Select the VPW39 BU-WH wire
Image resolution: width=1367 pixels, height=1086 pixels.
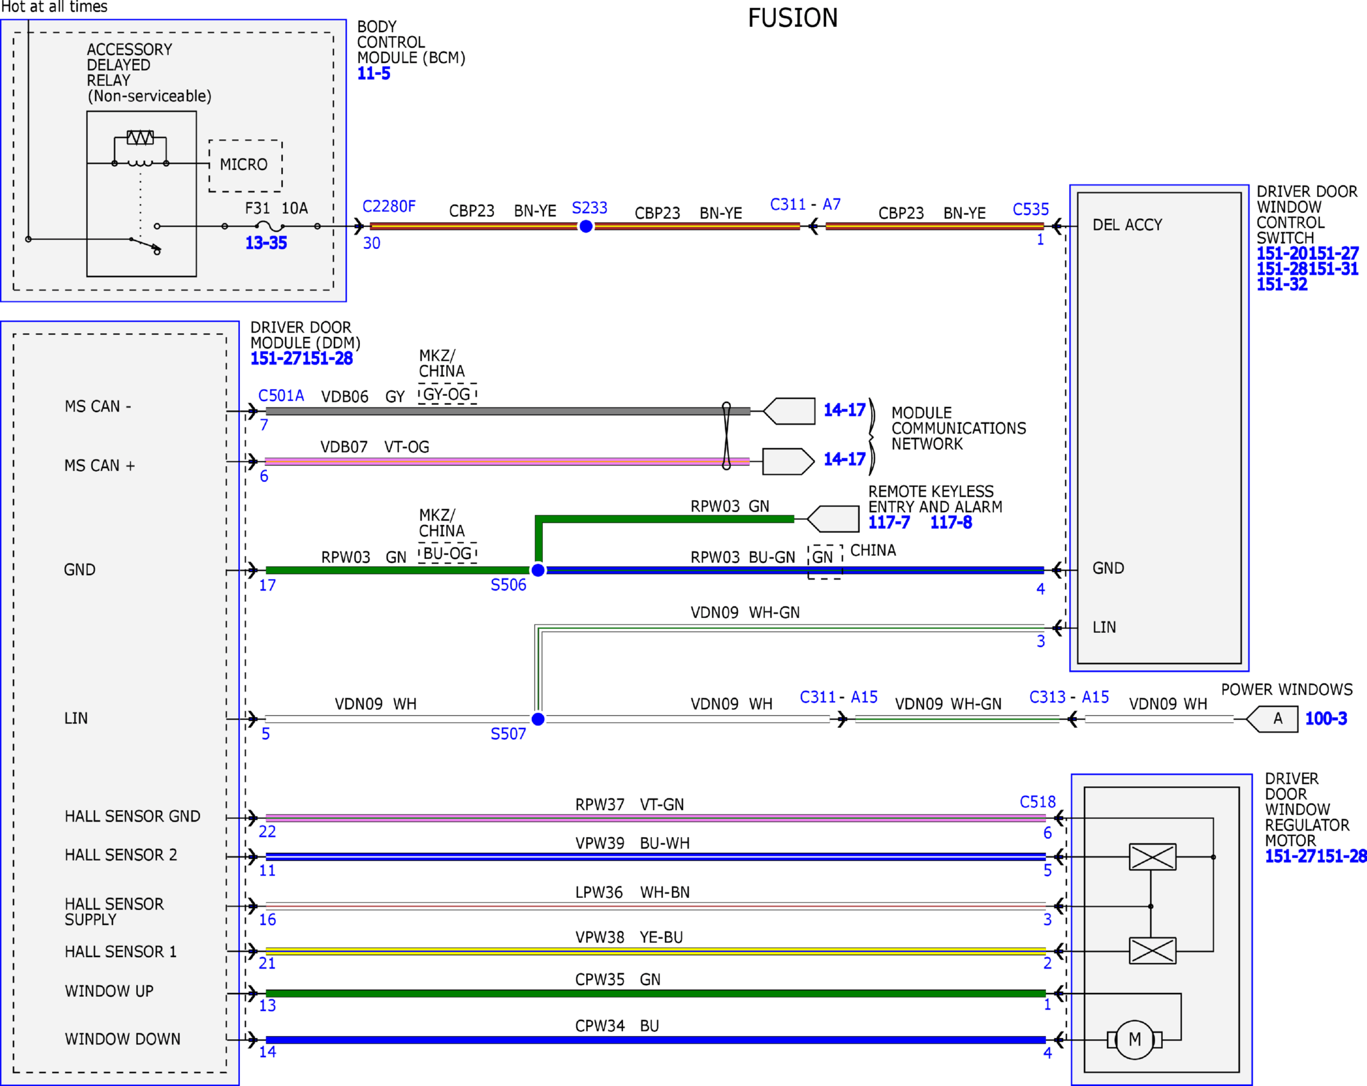pyautogui.click(x=656, y=857)
